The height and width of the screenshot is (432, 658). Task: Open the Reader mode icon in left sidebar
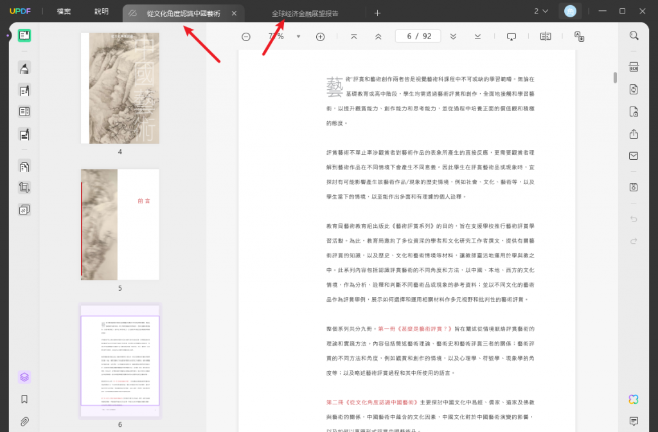pos(24,35)
